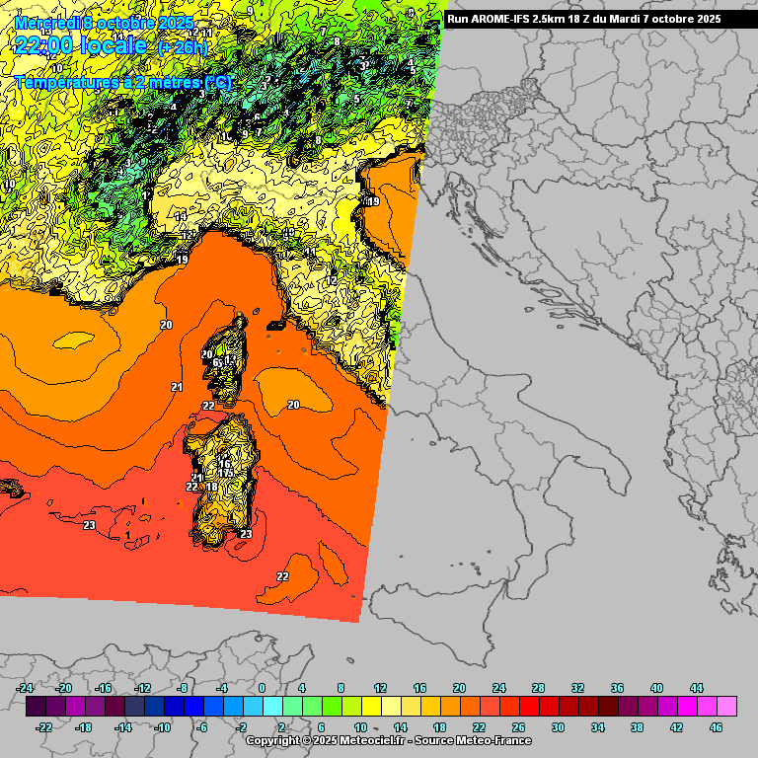This screenshot has width=758, height=758.
Task: Select the yellow swatch right of the 12 mark
Action: pyautogui.click(x=390, y=707)
